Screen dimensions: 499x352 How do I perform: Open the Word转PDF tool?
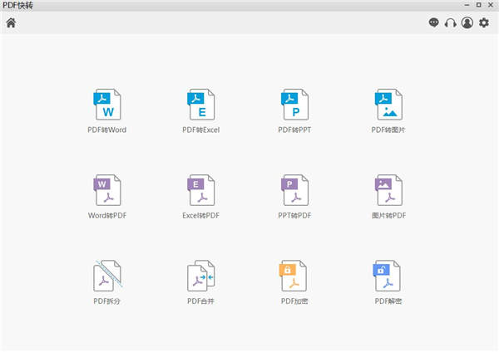[107, 190]
